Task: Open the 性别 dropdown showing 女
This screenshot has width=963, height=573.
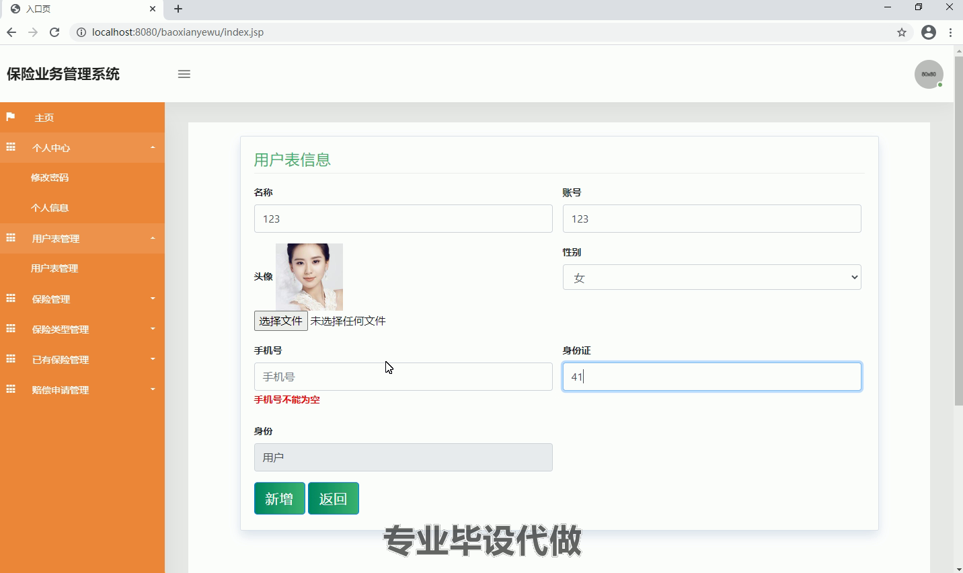Action: point(711,277)
